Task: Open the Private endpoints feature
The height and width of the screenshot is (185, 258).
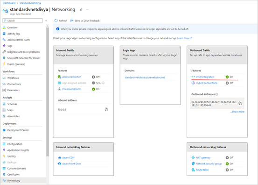Action: [x=72, y=89]
